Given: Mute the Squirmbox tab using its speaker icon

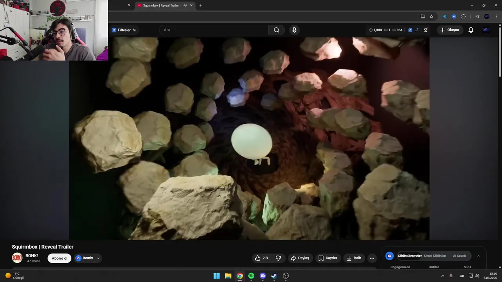Looking at the screenshot, I should coord(185,5).
